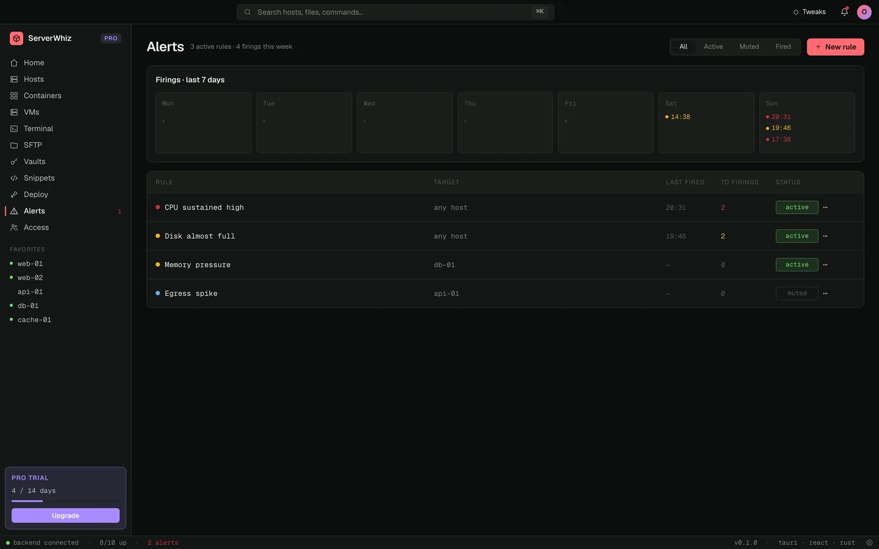Open user avatar menu
This screenshot has width=879, height=549.
[864, 12]
